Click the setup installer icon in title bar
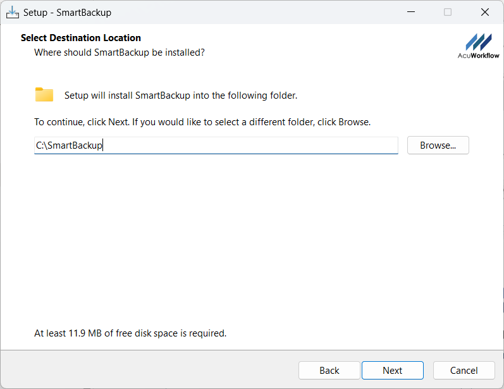 click(12, 12)
